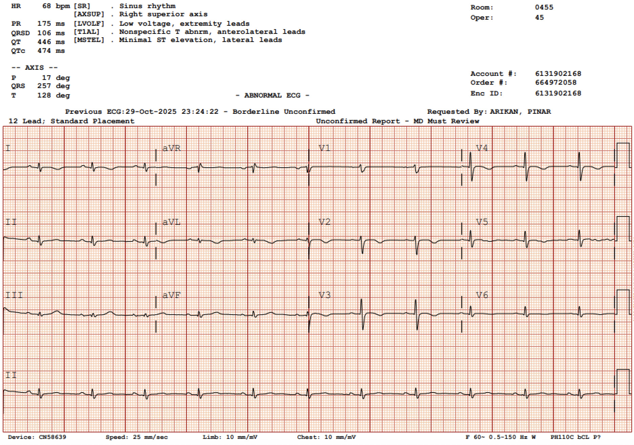Select 'Requested By: ARIKAN, PINAR' text
The image size is (634, 445).
coord(489,112)
